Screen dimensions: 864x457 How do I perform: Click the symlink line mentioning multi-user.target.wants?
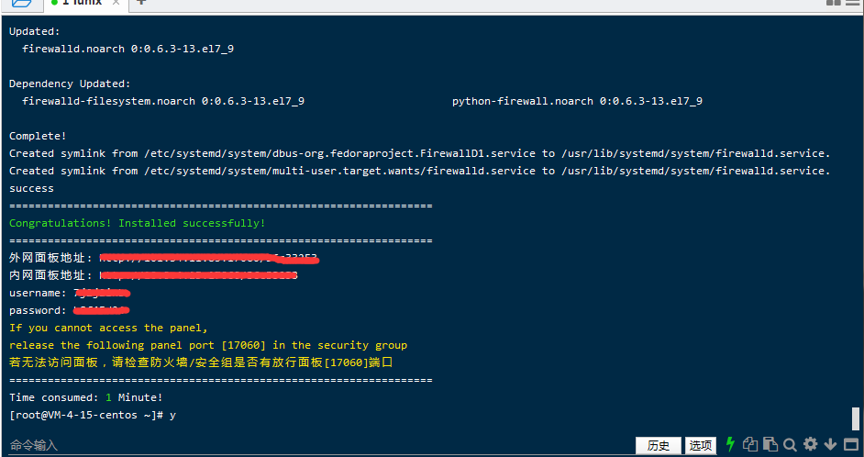click(420, 171)
